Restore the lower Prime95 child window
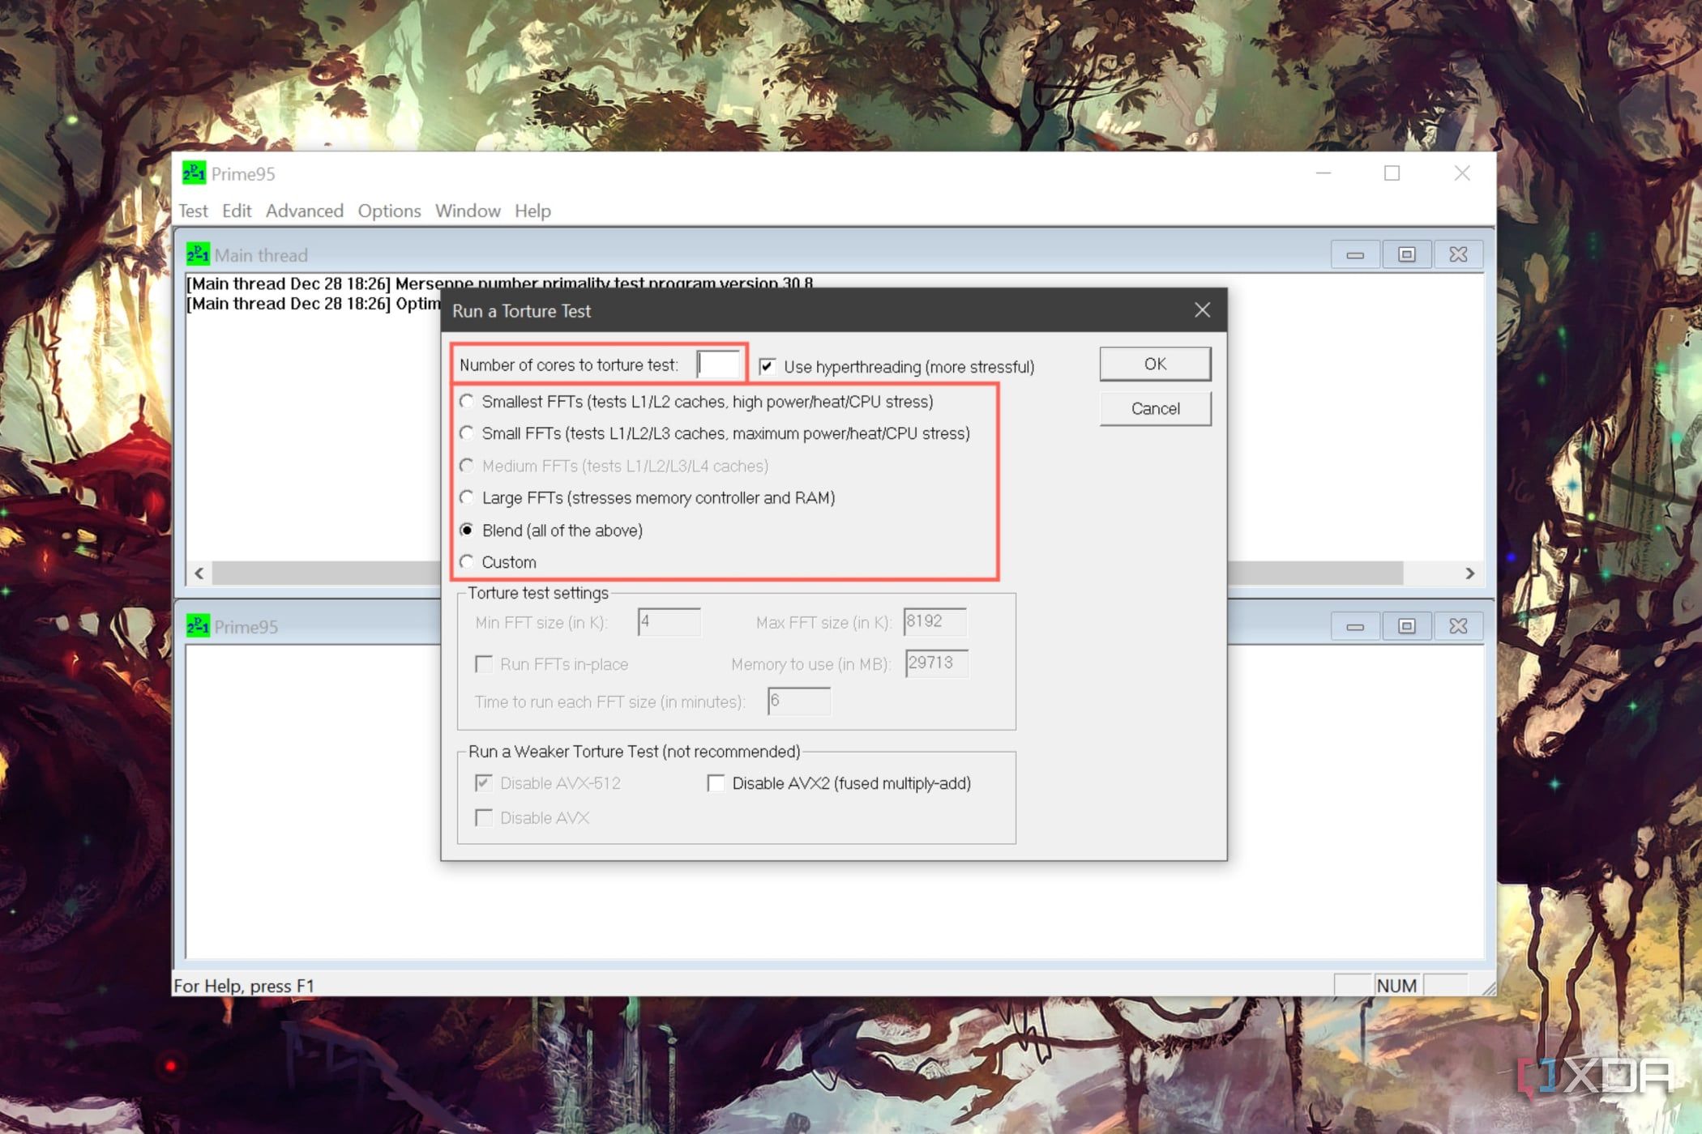1702x1134 pixels. [1406, 626]
